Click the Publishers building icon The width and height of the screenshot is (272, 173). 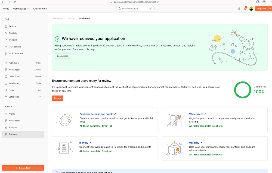[6, 63]
